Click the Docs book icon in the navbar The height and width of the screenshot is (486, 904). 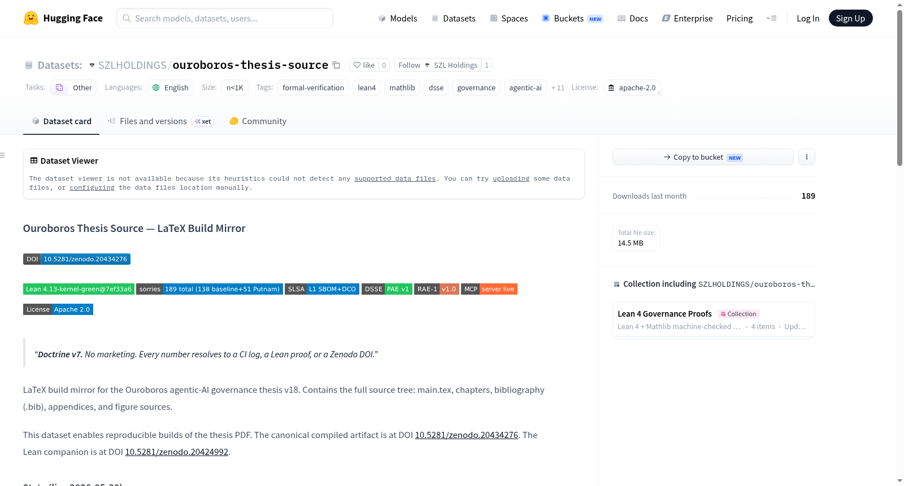click(621, 19)
